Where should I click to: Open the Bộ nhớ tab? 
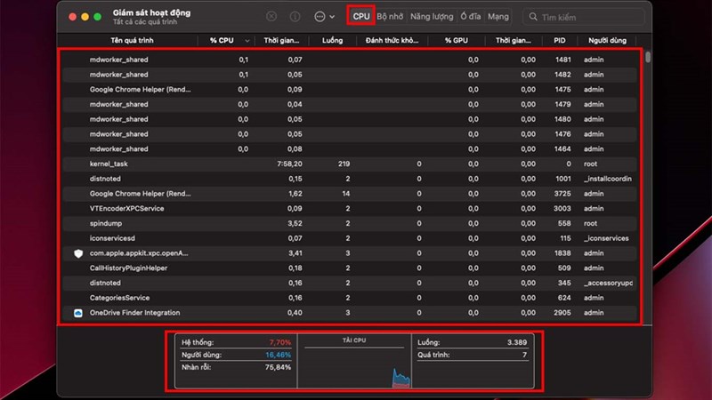click(x=390, y=17)
